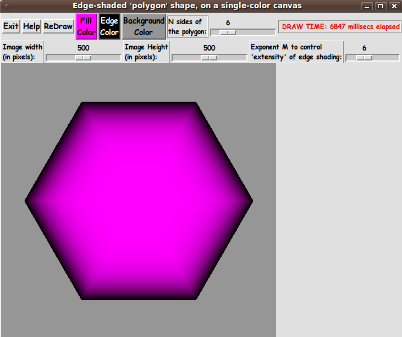Screen dimensions: 402x337
Task: Select the gray Background Color button
Action: coord(144,26)
